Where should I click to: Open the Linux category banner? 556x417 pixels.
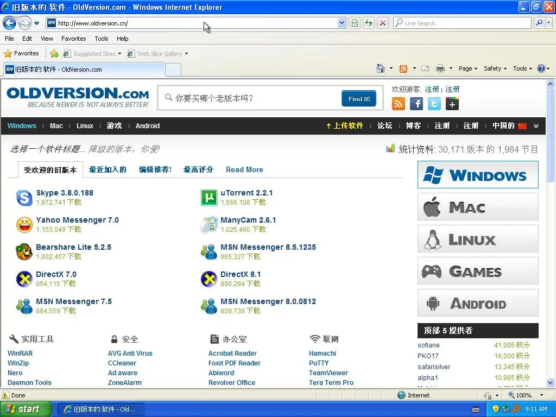tap(478, 239)
